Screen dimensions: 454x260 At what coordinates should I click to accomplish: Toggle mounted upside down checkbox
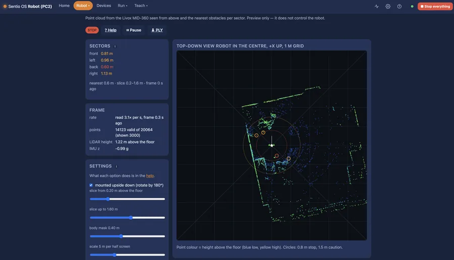tap(91, 185)
